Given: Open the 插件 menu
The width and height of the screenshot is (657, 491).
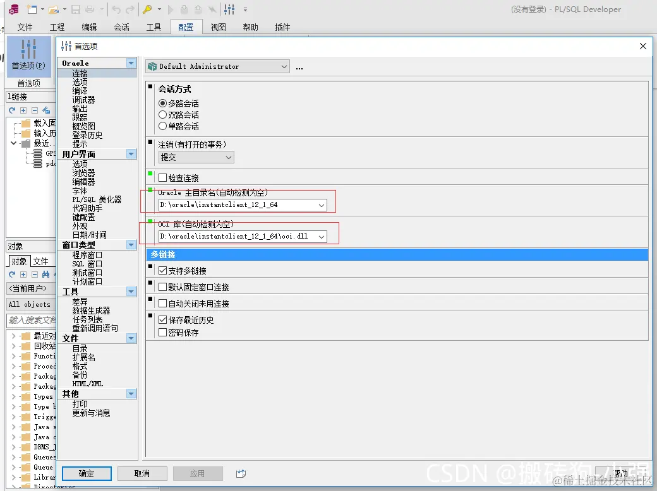Looking at the screenshot, I should [282, 27].
